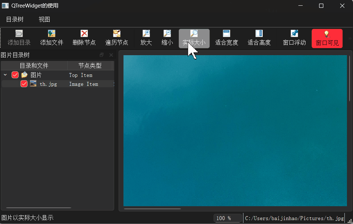353x224 pixels.
Task: Click the Top Item type cell
Action: pyautogui.click(x=81, y=75)
